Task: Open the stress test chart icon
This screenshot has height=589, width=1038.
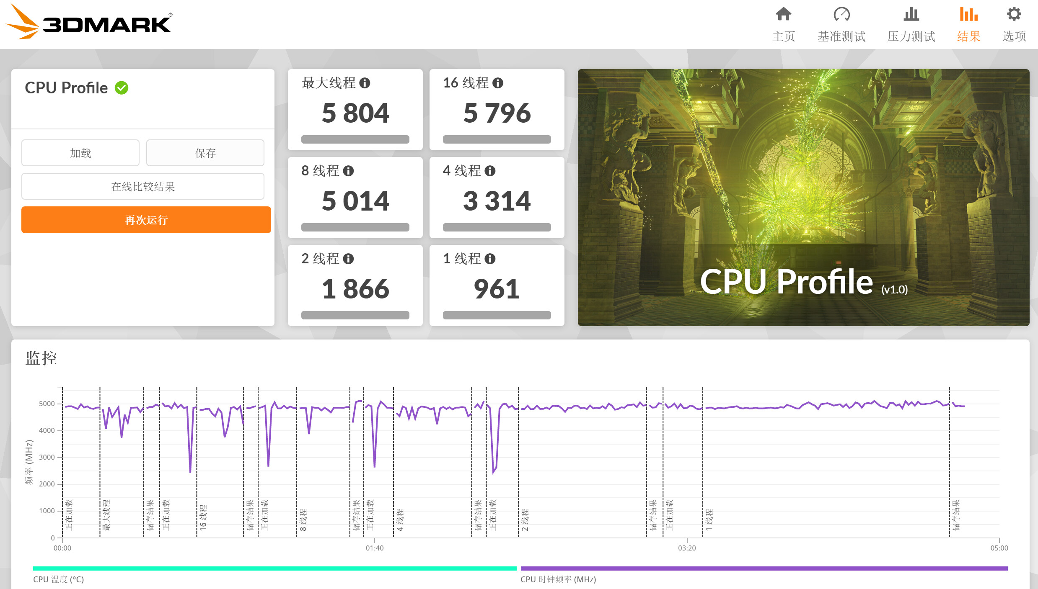Action: [911, 15]
